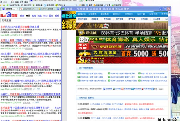180x121 pixels.
Task: Open the 足球直播网-中国最权威 search result
Action: [31, 108]
